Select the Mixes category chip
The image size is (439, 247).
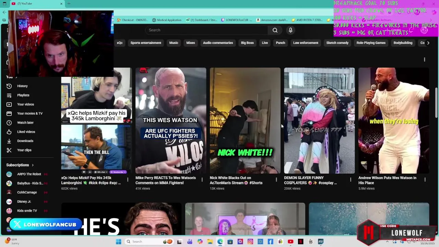point(191,43)
